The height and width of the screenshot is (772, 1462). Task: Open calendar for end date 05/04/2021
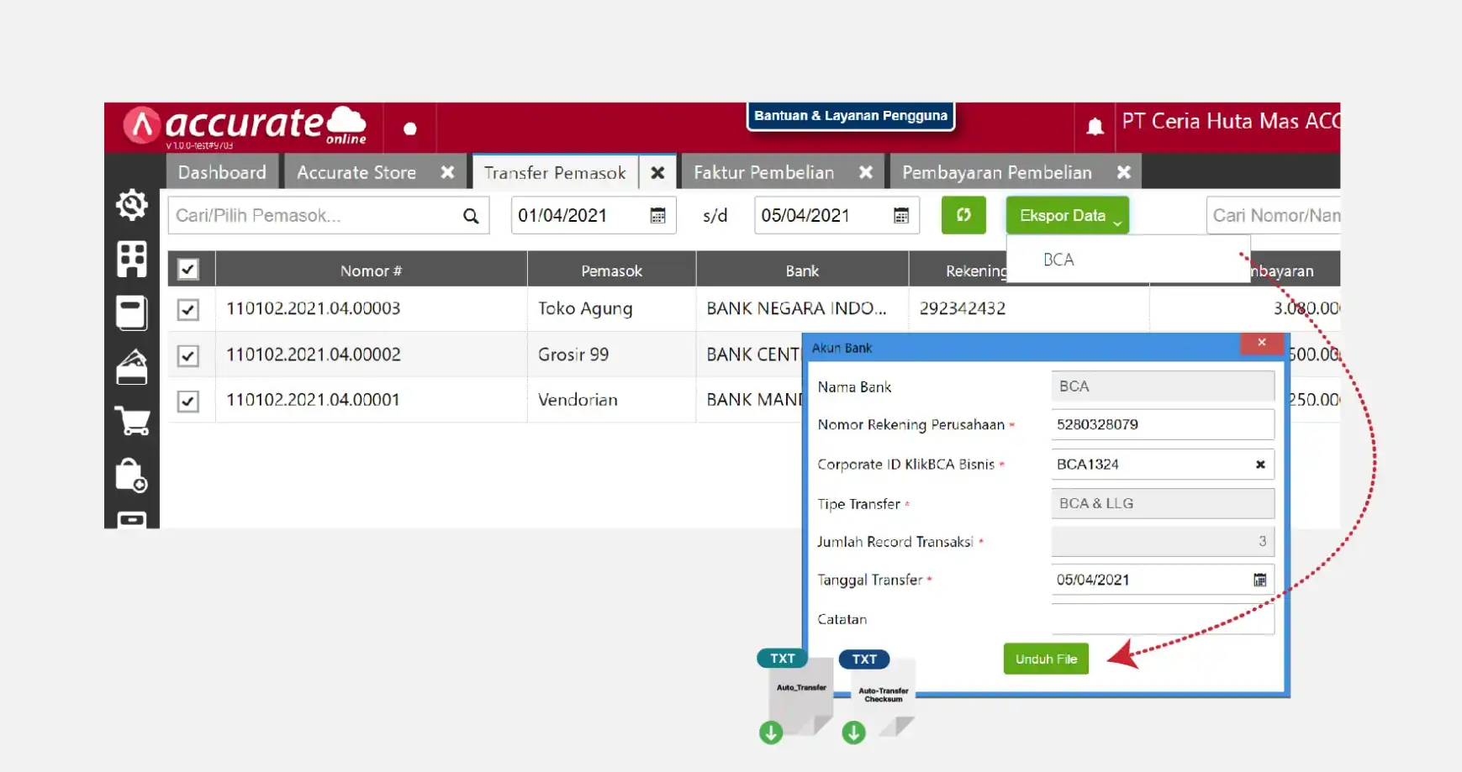coord(901,216)
